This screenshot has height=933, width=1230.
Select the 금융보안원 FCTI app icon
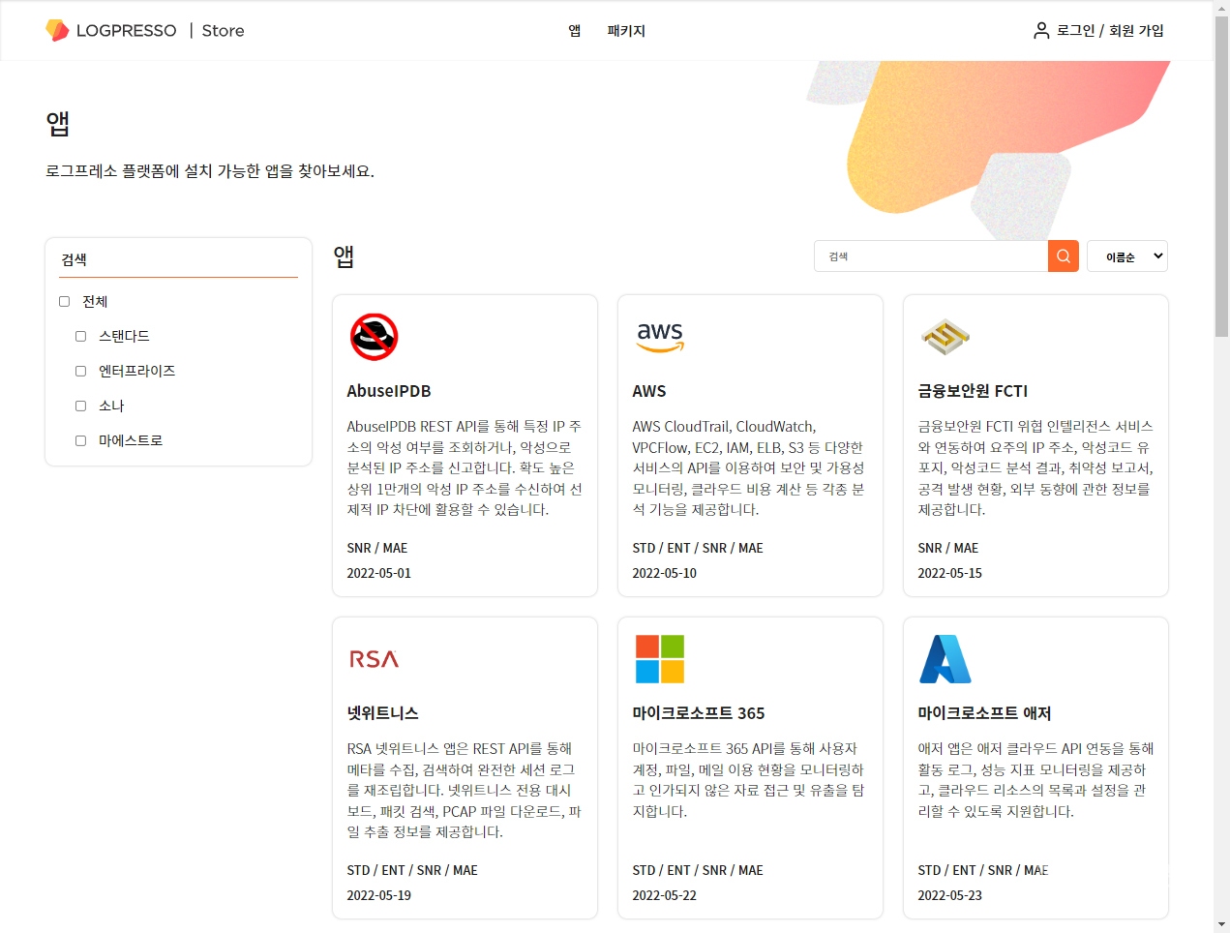point(945,337)
